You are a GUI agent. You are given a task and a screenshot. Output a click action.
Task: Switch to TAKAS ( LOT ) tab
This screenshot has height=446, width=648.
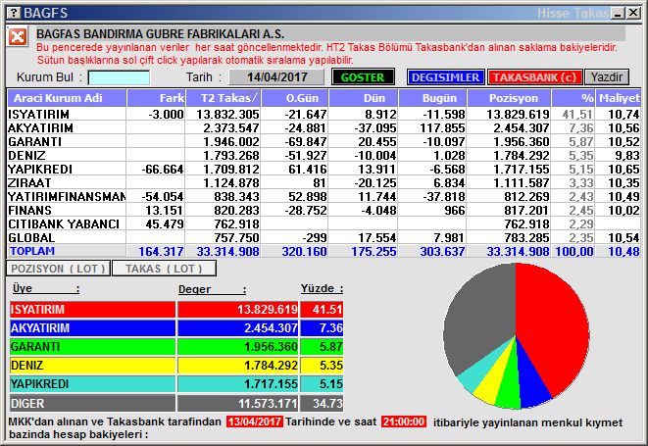[164, 269]
